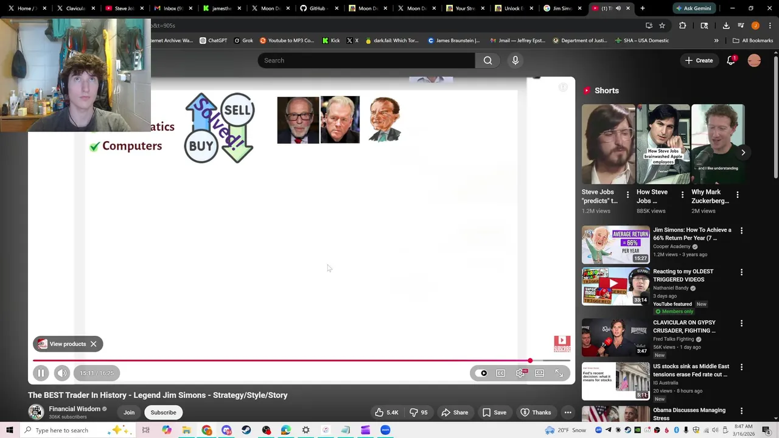Open the Financial Wisdom channel name link

74,409
